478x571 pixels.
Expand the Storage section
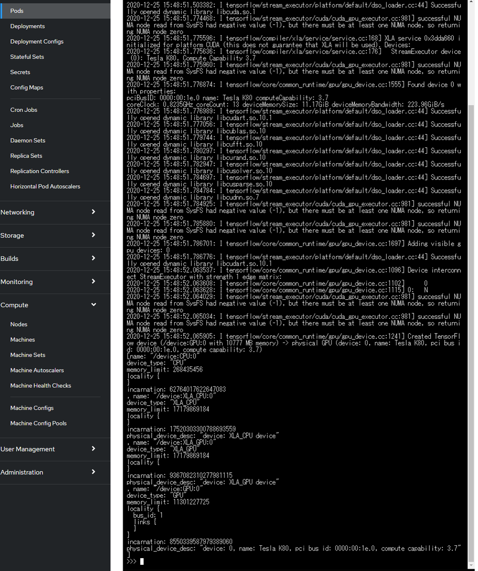pos(55,236)
